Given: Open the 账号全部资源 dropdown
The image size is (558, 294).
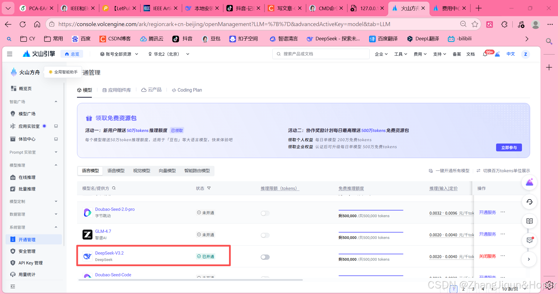Looking at the screenshot, I should tap(119, 54).
